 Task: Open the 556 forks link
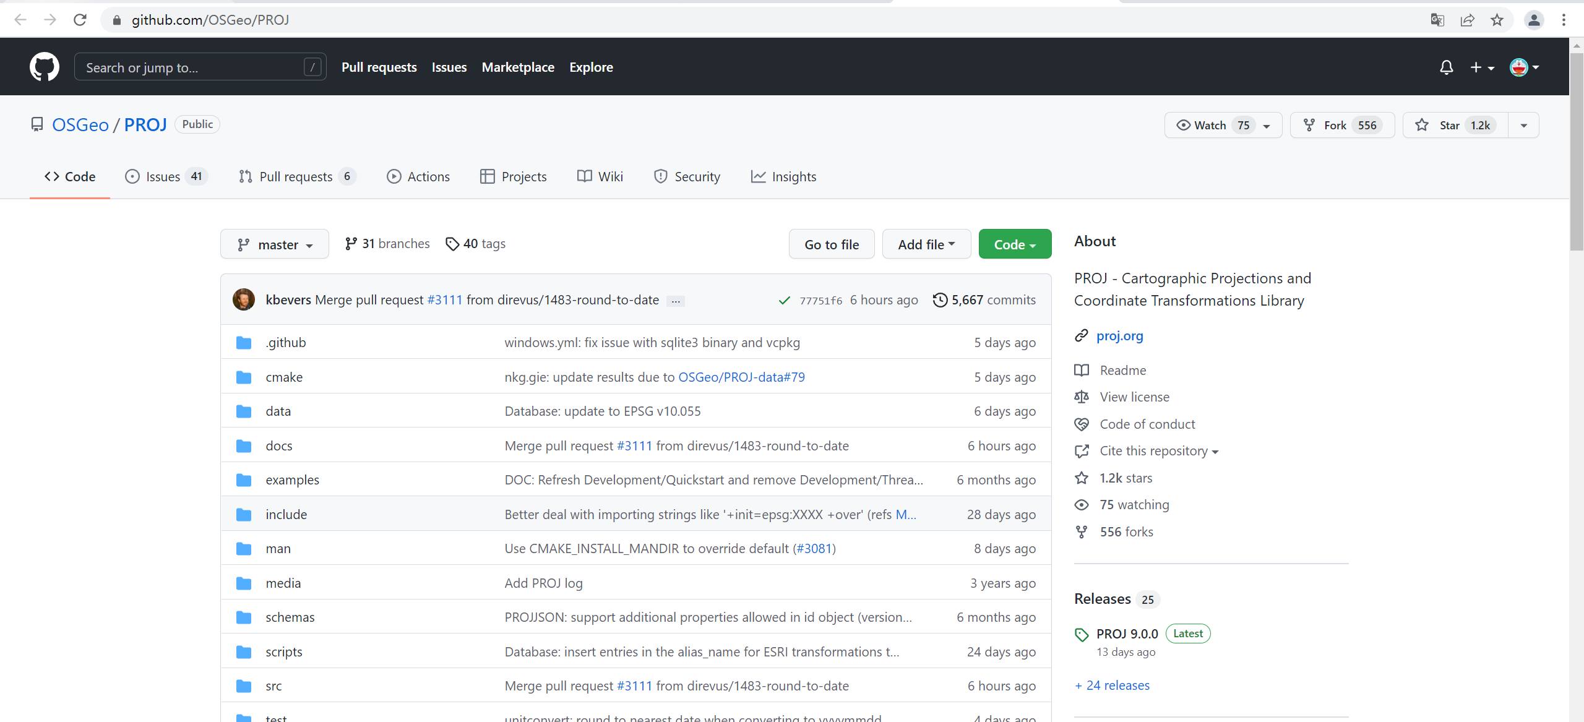pos(1126,532)
